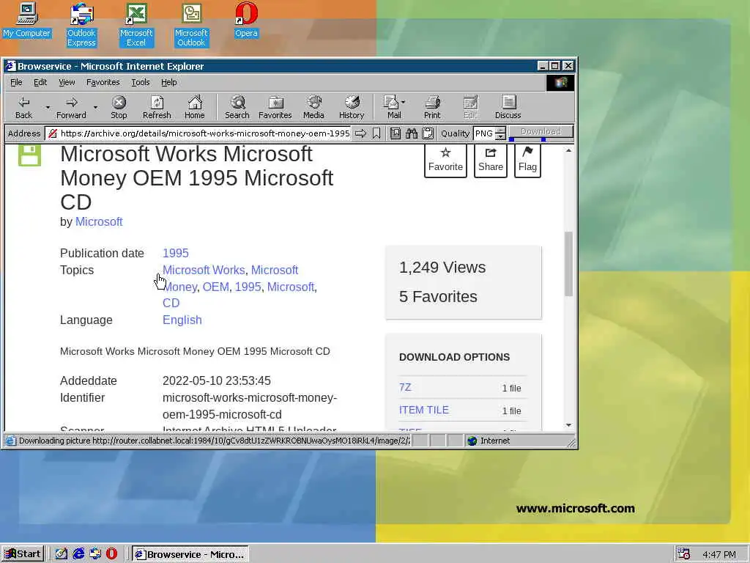Viewport: 750px width, 563px height.
Task: Follow the 1995 publication date link
Action: click(176, 253)
